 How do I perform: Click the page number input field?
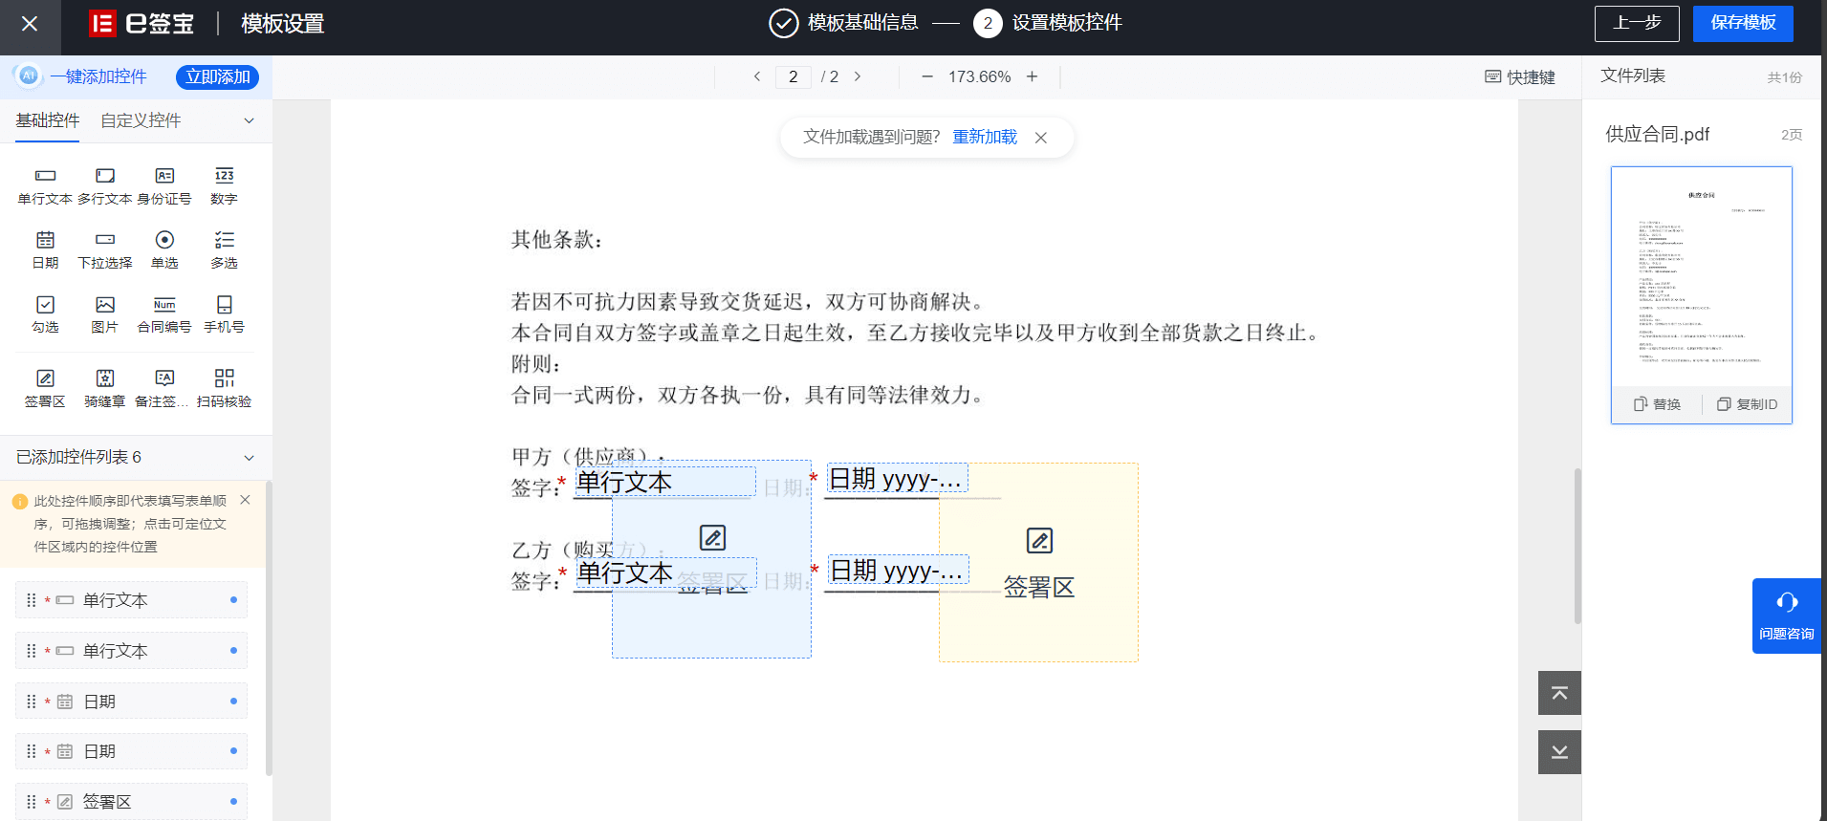[x=793, y=76]
